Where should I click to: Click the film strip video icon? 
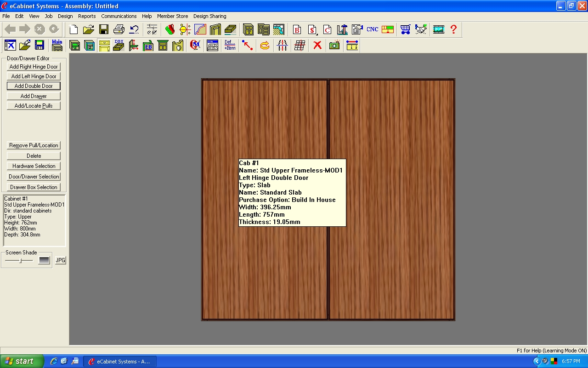tap(438, 30)
